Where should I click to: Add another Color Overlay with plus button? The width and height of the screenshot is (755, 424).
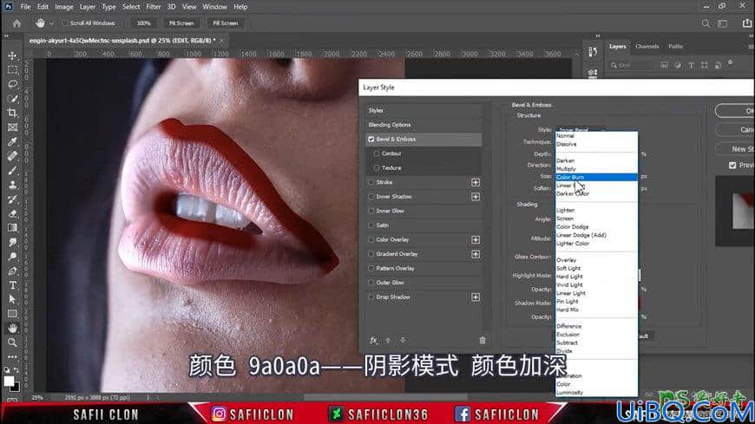tap(476, 239)
